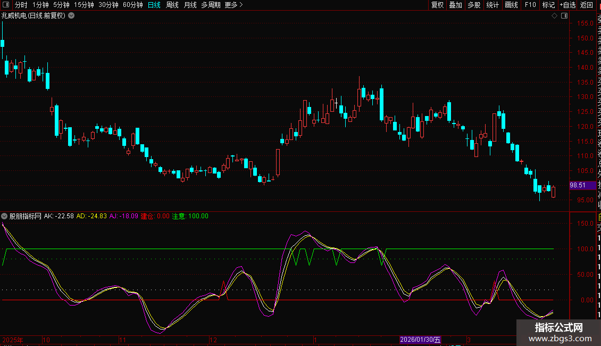Click the indicator axis 50.00 label
The height and width of the screenshot is (346, 601).
585,275
